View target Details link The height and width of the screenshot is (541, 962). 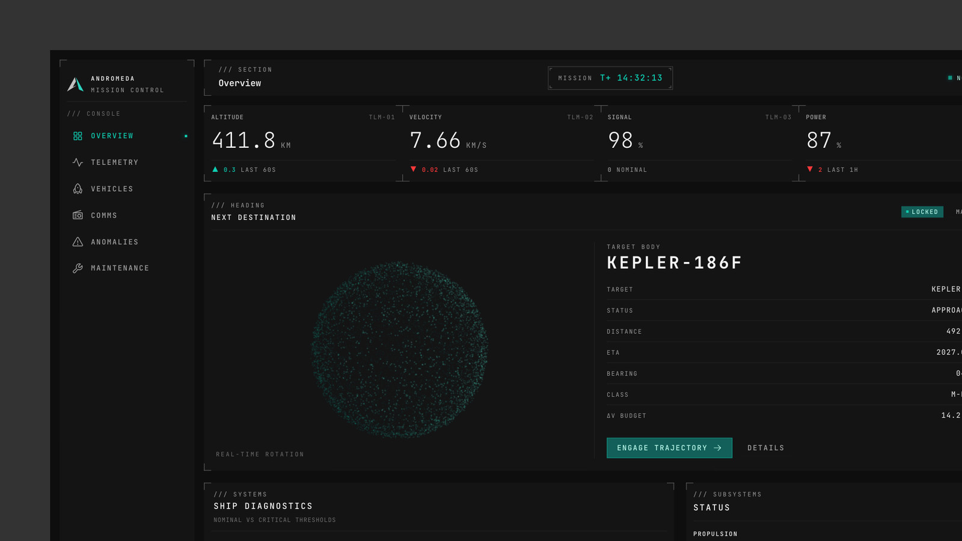click(x=765, y=448)
